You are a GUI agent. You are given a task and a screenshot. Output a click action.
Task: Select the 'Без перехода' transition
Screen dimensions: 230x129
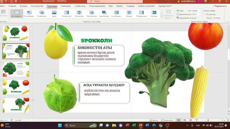[17, 14]
